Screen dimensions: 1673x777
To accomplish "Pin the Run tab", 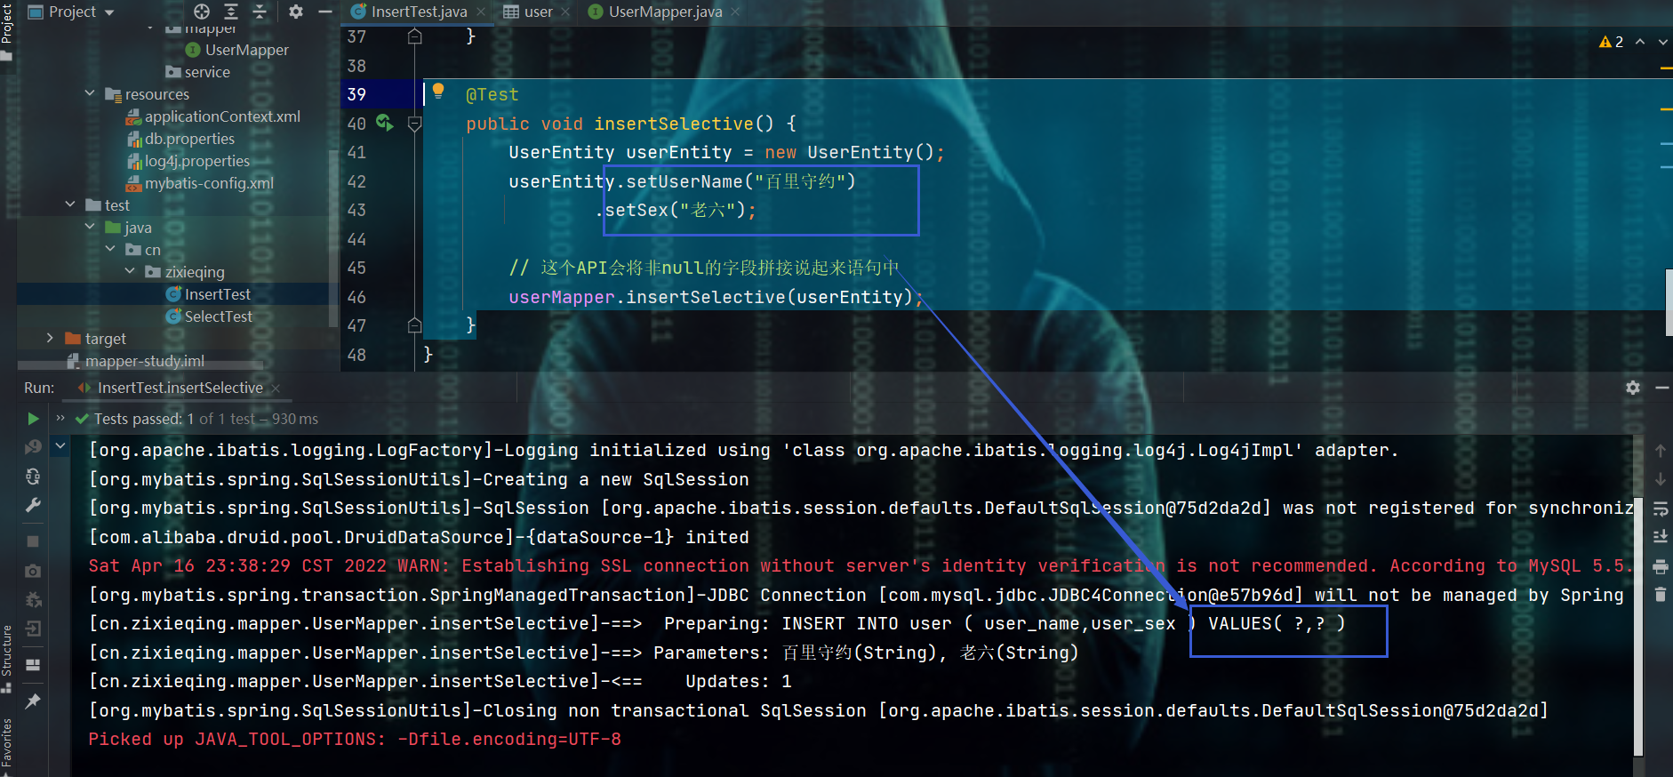I will point(33,701).
